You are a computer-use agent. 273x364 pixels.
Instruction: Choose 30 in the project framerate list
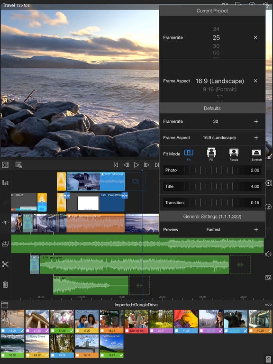click(216, 45)
